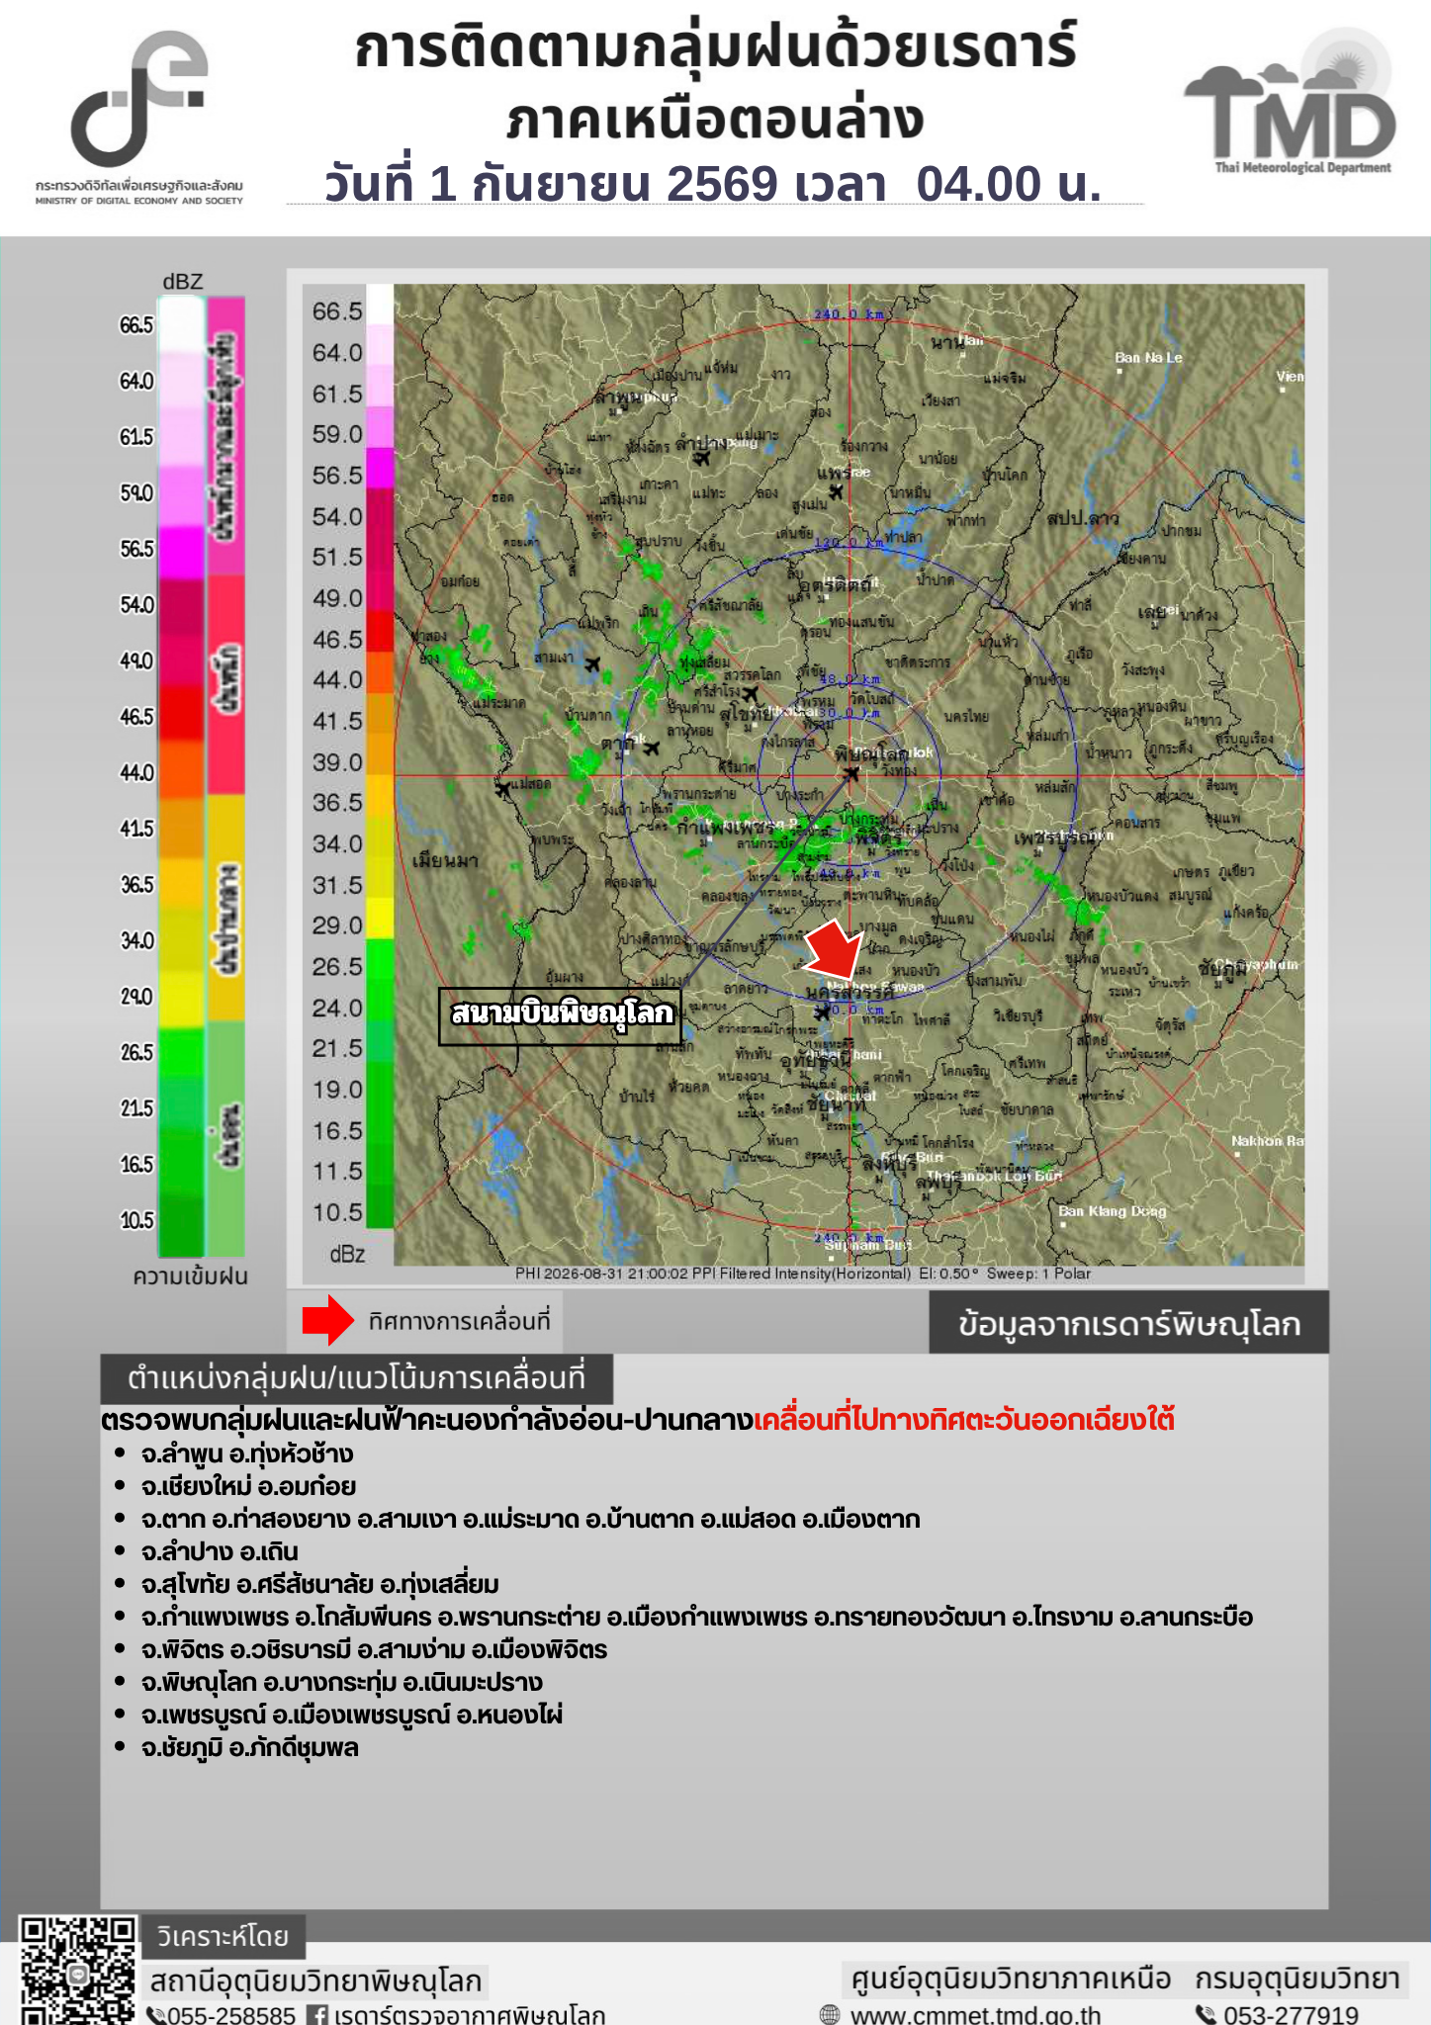Screen dimensions: 1431x2025
Task: Click the สนามบินพิษณุโลก label box on the map
Action: 561,1015
